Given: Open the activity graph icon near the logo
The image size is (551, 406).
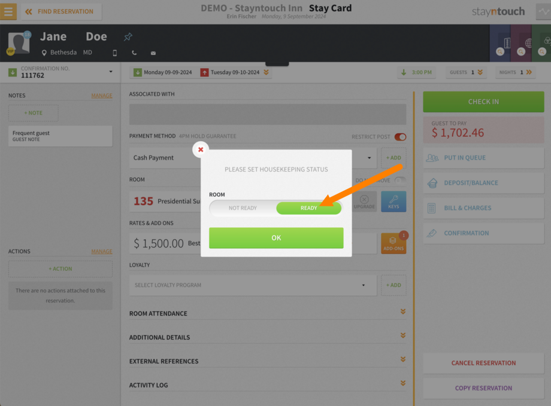Looking at the screenshot, I should coord(543,11).
